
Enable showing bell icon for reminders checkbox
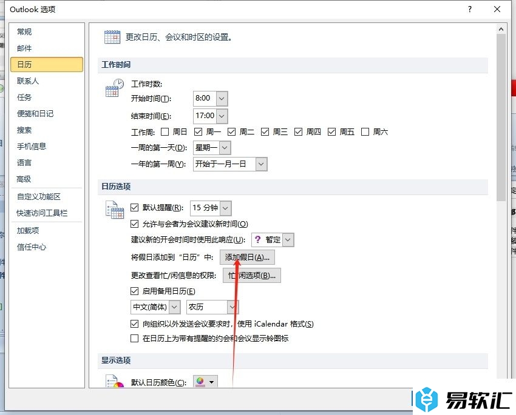tap(134, 338)
